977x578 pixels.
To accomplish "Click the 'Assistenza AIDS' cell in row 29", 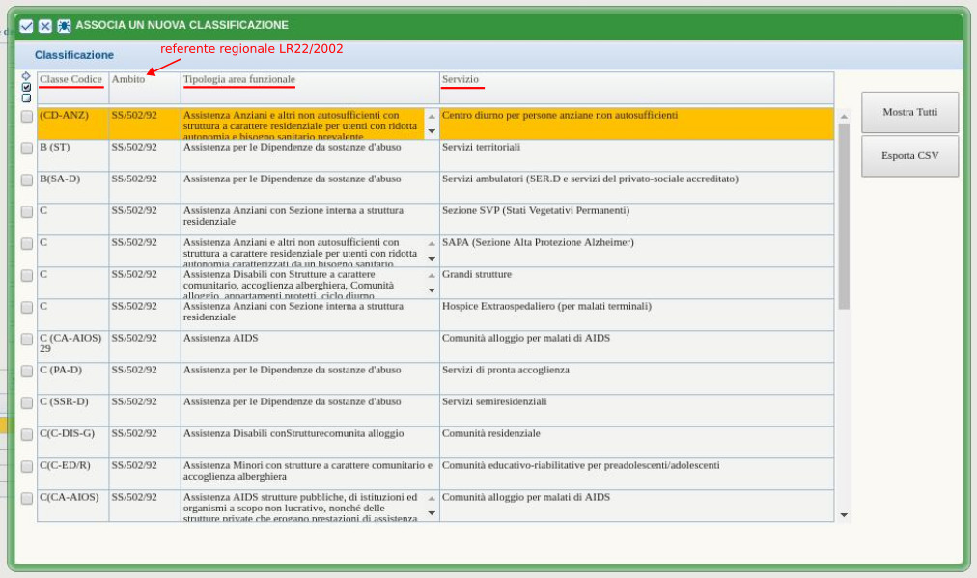I will [310, 346].
